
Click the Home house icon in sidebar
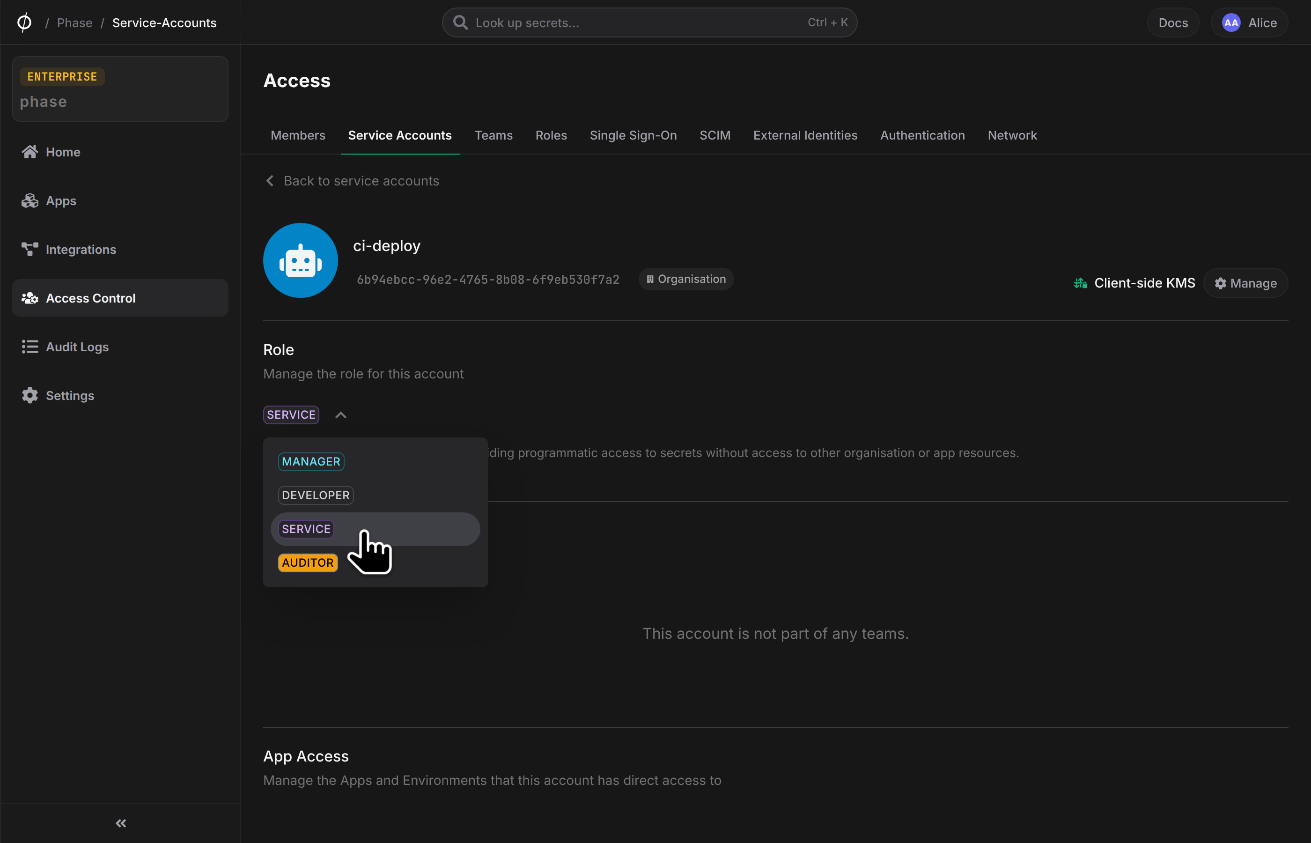point(29,152)
